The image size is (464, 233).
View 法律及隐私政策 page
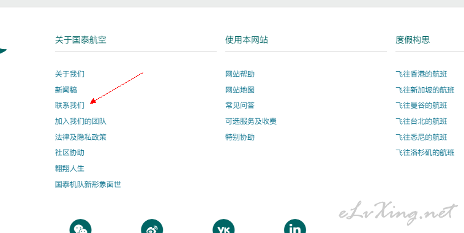pyautogui.click(x=80, y=137)
